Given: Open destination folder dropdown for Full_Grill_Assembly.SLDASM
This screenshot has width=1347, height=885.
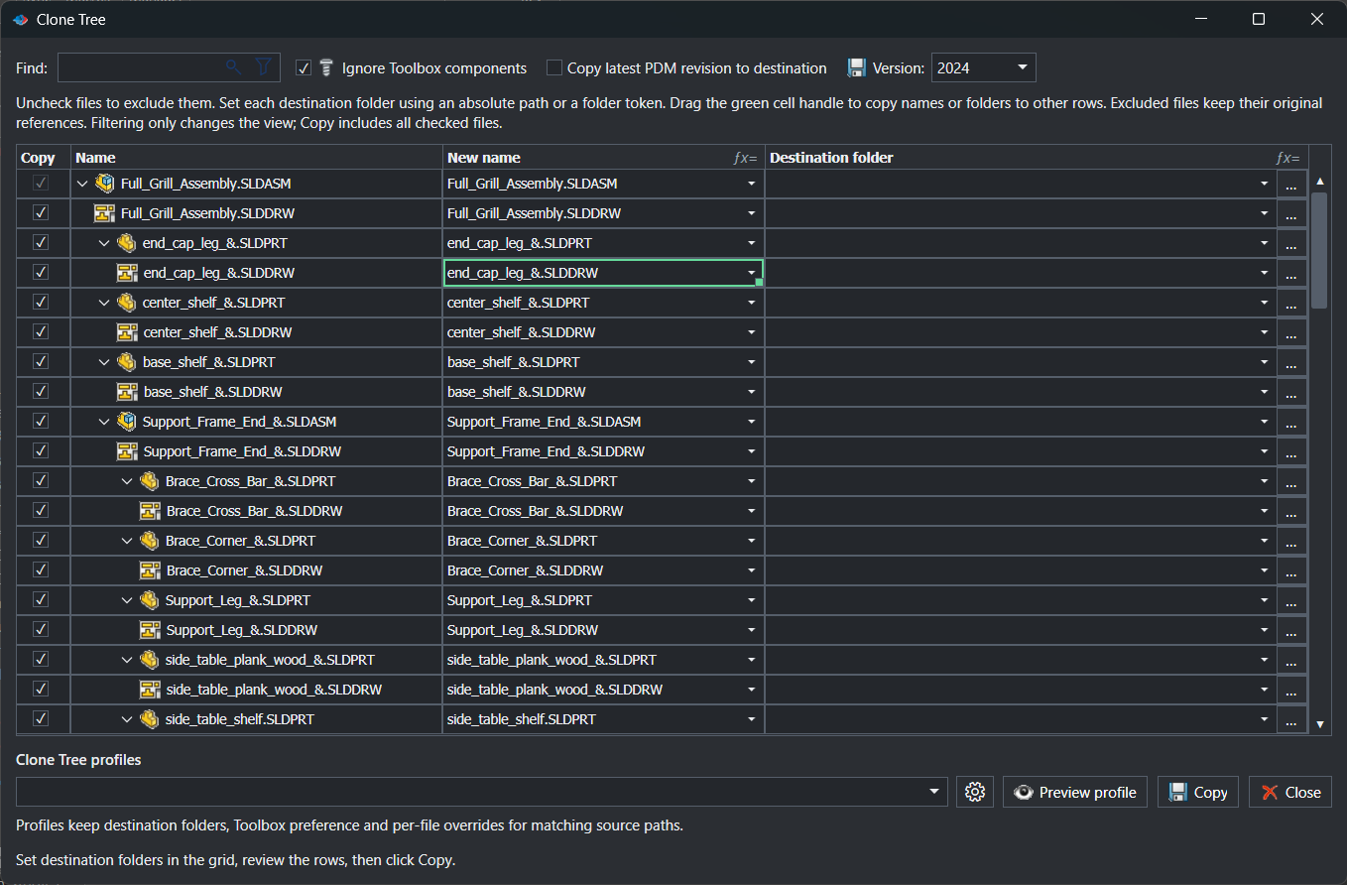Looking at the screenshot, I should pyautogui.click(x=1265, y=184).
